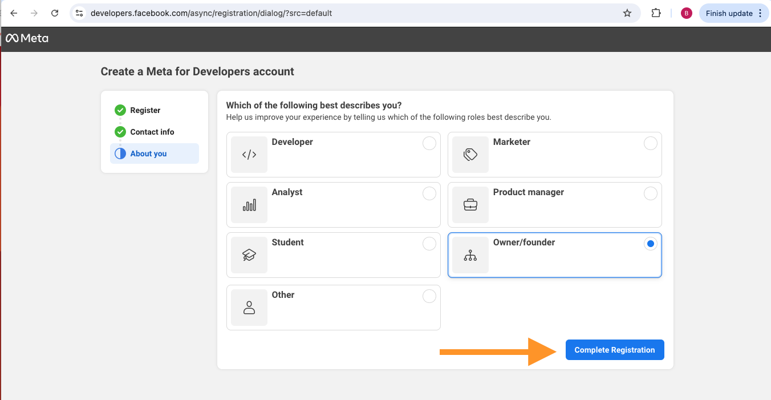Choose the Student radio button

[x=429, y=244]
